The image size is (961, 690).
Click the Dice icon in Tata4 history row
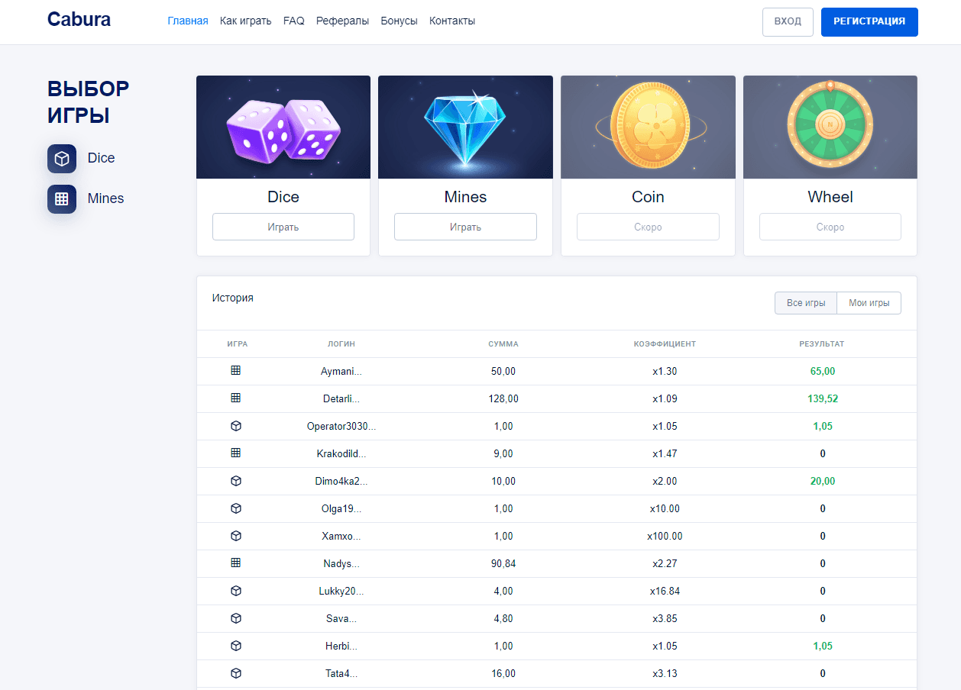[236, 673]
